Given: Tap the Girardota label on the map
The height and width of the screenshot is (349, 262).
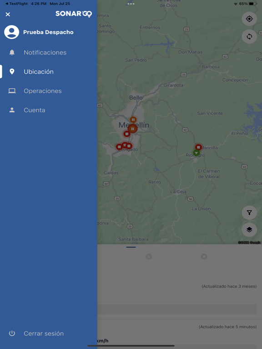Looking at the screenshot, I should (173, 85).
